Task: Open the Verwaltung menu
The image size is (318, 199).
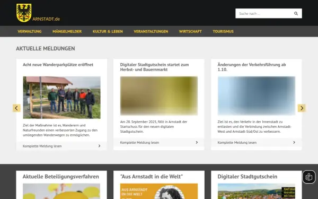Action: point(30,31)
